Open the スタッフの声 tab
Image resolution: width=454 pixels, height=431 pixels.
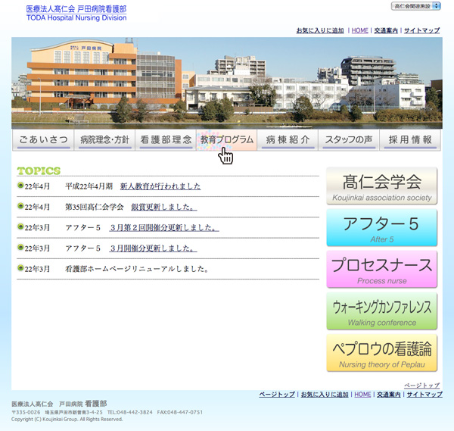click(x=349, y=140)
